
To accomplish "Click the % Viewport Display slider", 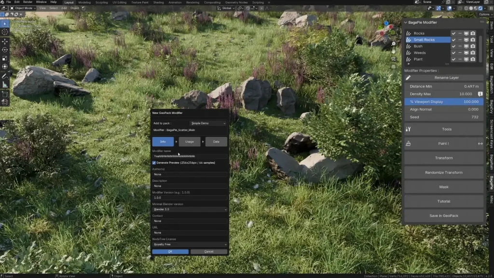I will pyautogui.click(x=444, y=102).
